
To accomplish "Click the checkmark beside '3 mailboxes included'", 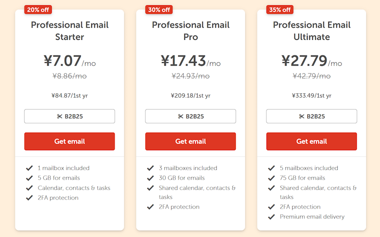I will 150,168.
